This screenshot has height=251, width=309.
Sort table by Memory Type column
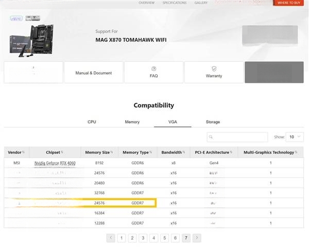(138, 152)
